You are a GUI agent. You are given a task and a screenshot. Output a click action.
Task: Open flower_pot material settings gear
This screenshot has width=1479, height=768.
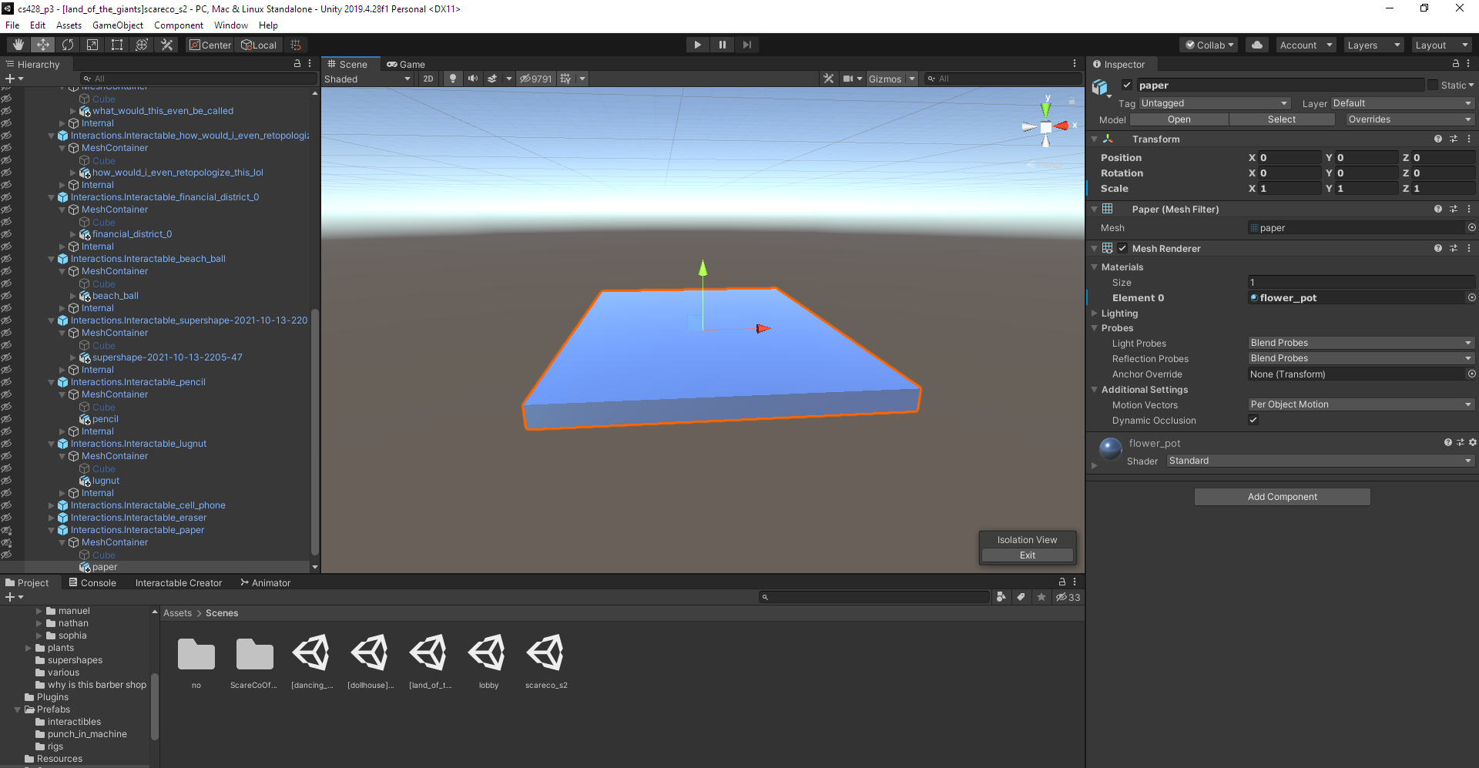point(1473,443)
